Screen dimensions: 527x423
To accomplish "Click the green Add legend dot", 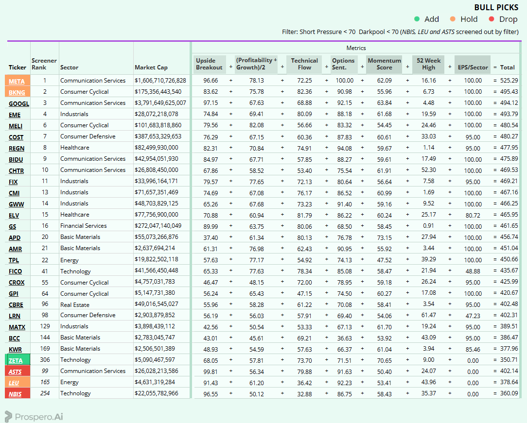I will [417, 19].
